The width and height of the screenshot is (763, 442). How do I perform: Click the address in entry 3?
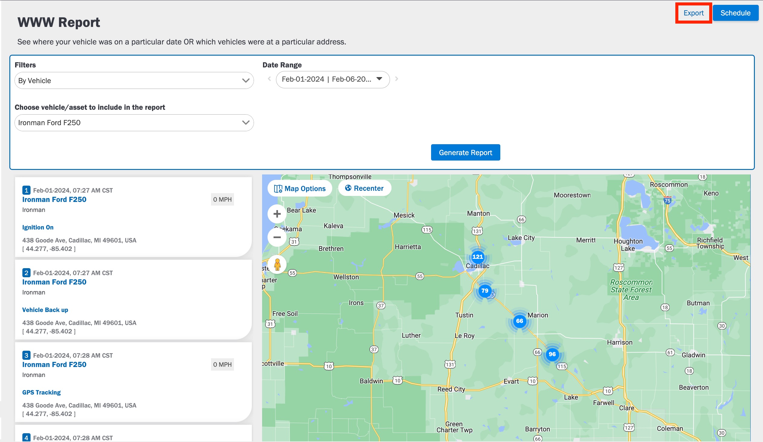tap(79, 405)
